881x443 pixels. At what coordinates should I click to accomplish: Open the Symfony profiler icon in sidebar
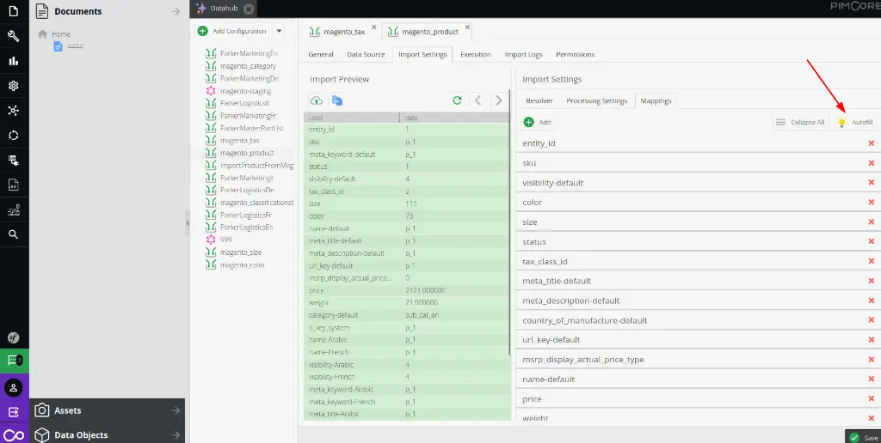(14, 338)
